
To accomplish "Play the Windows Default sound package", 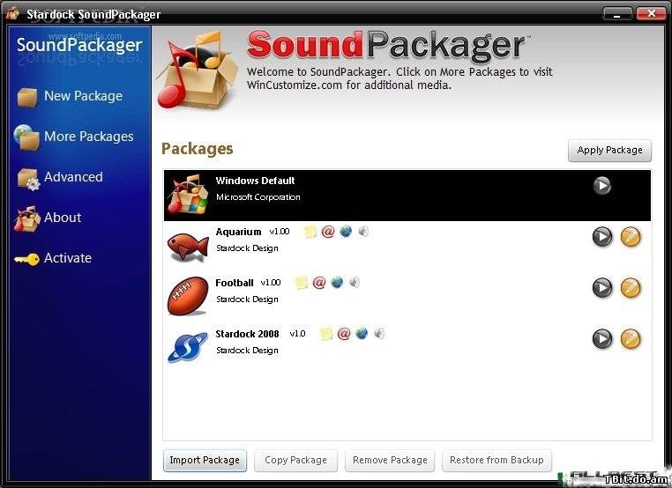I will 601,186.
